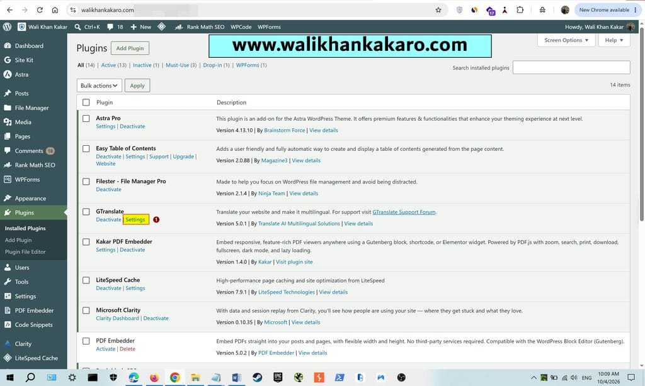
Task: Open the Chrome three-dot menu
Action: pyautogui.click(x=636, y=10)
